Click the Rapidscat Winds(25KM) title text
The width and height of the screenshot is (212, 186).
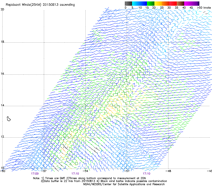tap(40, 5)
